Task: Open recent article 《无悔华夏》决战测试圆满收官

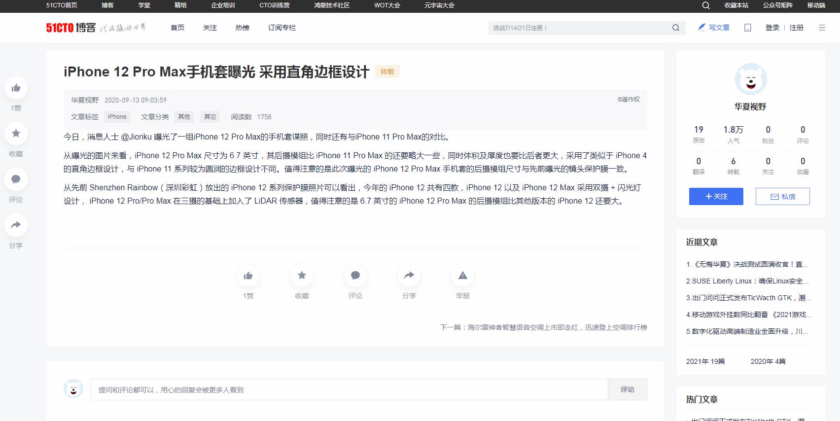Action: [x=747, y=264]
